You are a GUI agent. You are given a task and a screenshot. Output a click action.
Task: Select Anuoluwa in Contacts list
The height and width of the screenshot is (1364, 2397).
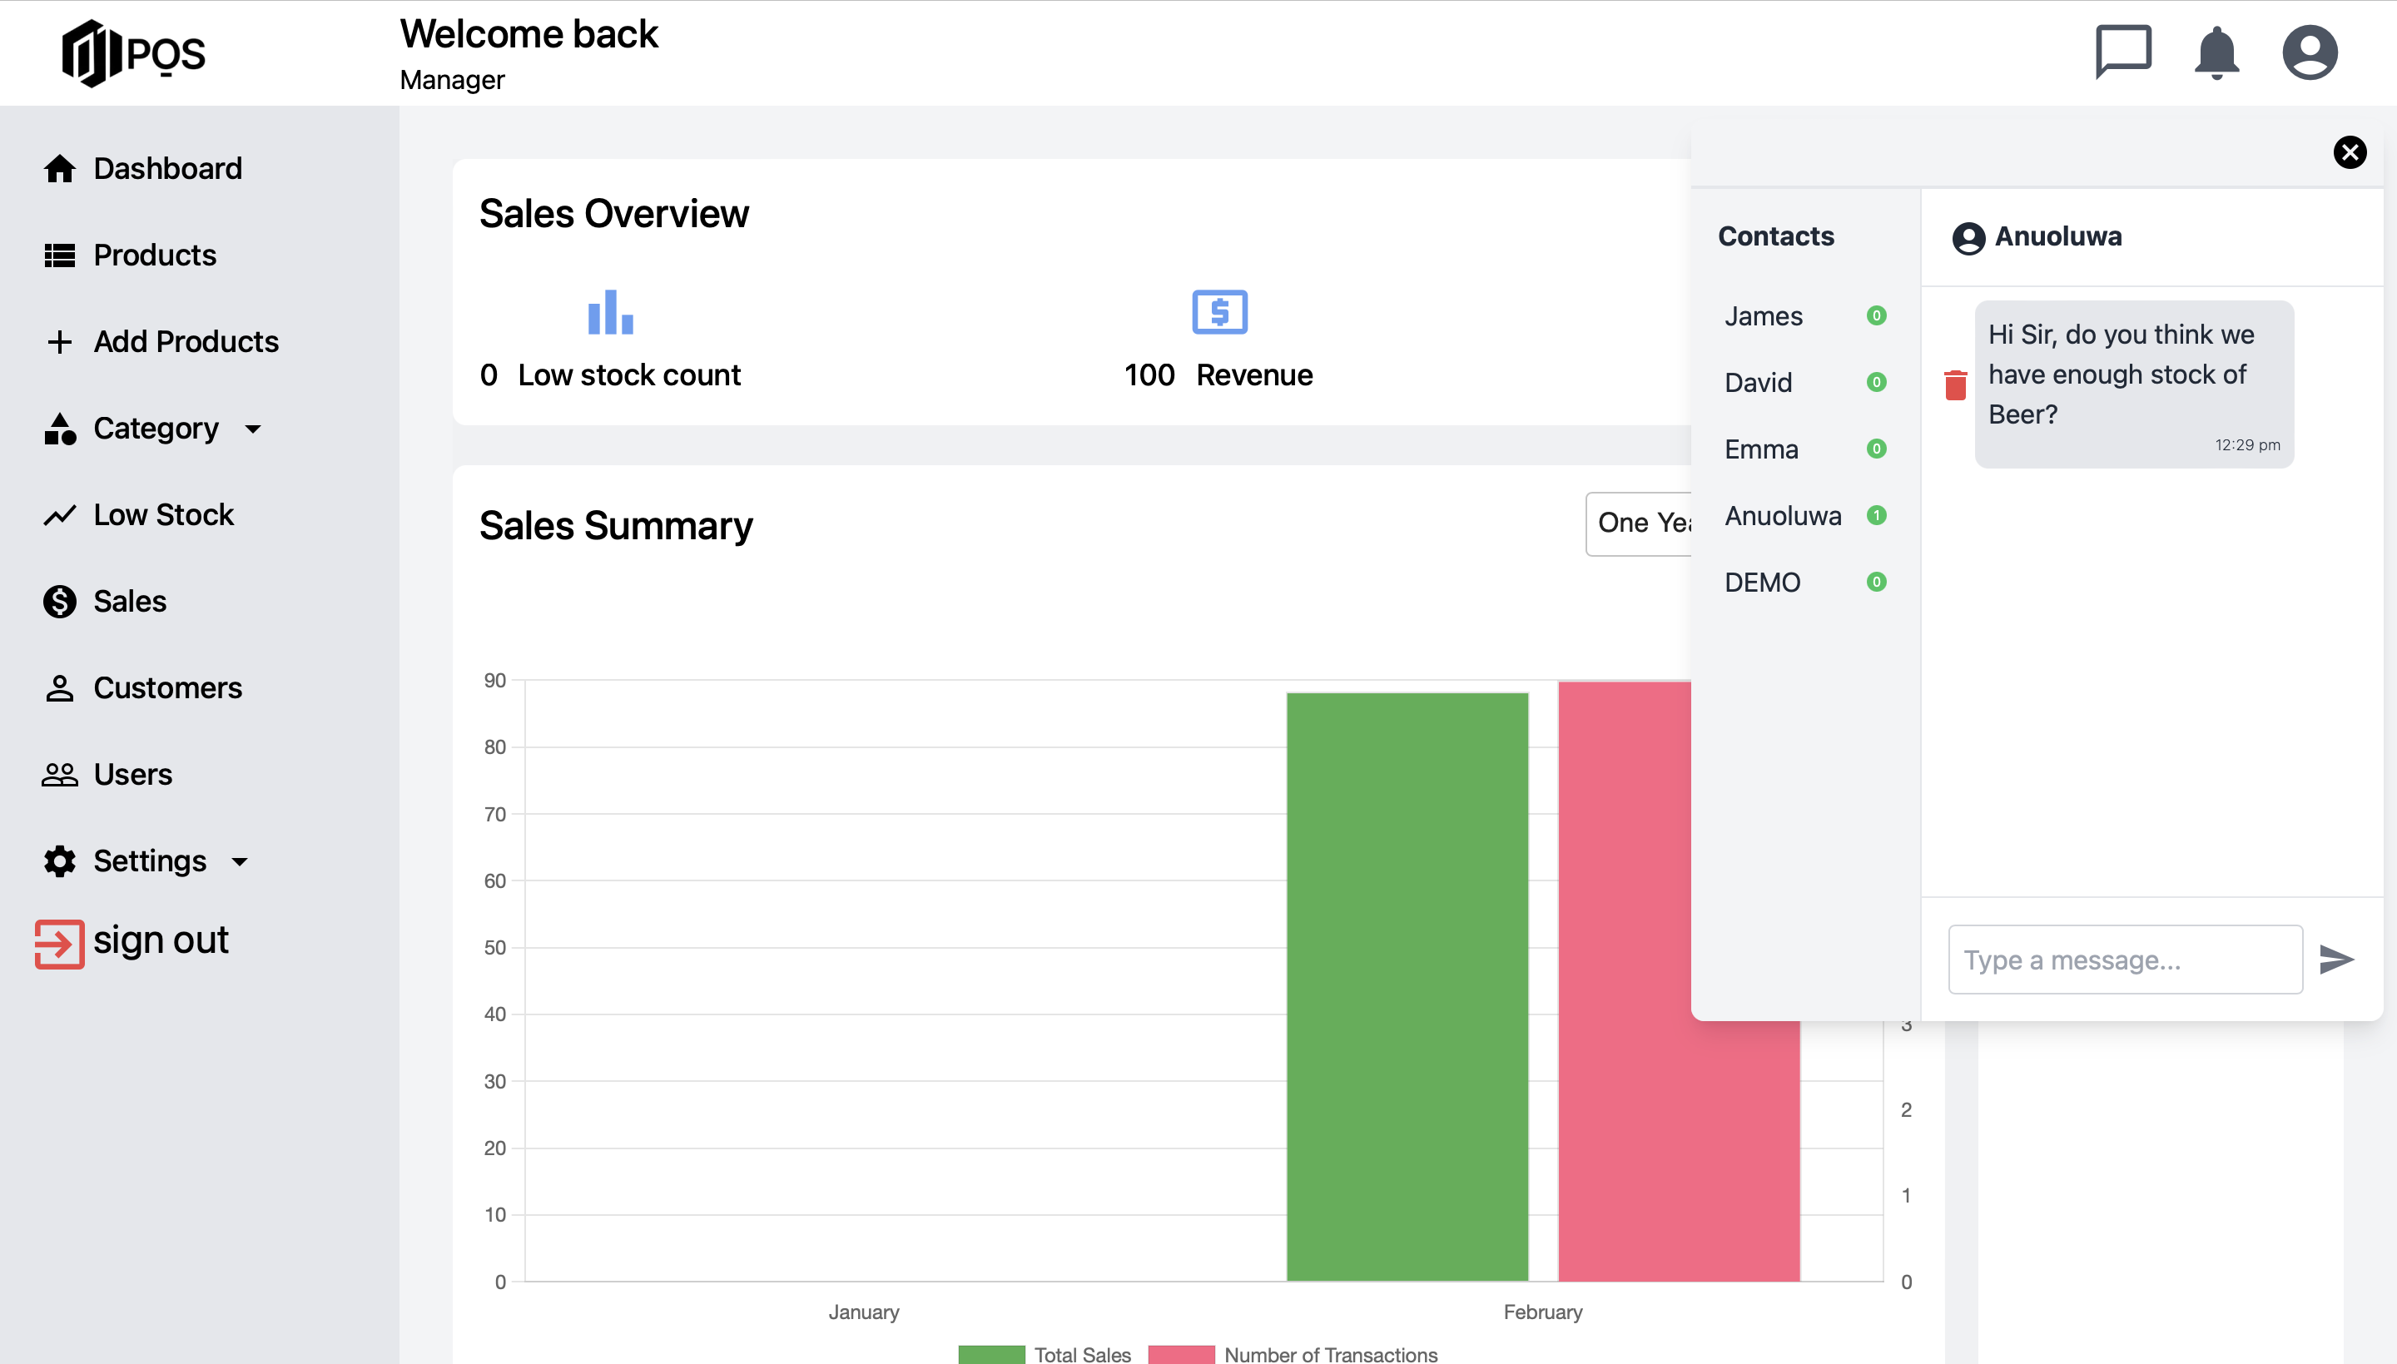click(x=1783, y=516)
